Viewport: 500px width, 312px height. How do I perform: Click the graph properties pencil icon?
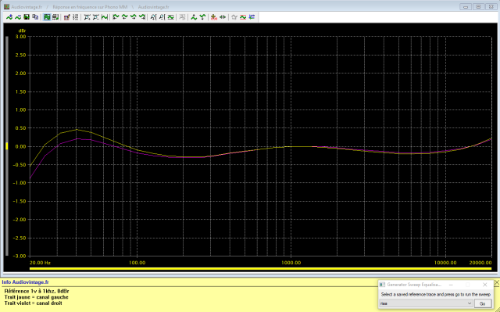[66, 17]
